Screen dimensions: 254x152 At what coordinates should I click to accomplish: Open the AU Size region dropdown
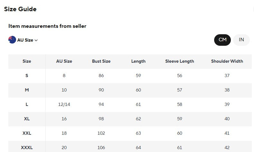pos(23,40)
